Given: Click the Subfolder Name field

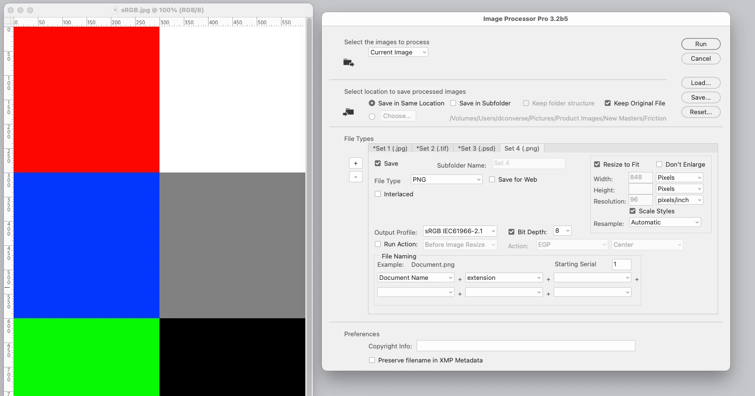Looking at the screenshot, I should coord(528,163).
